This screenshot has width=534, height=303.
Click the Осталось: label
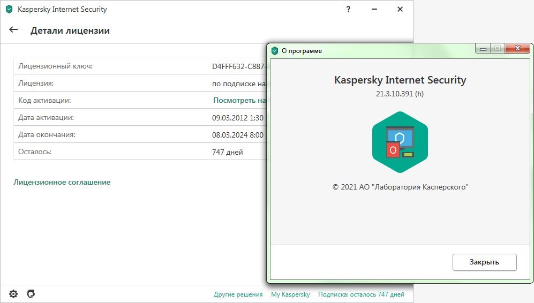[35, 151]
